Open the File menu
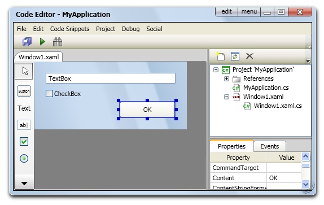The width and height of the screenshot is (324, 205). click(21, 29)
